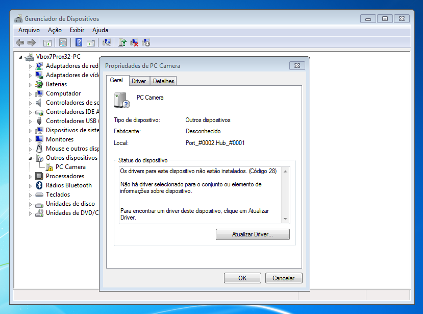Open the Ajuda menu
Image resolution: width=423 pixels, height=314 pixels.
(100, 30)
